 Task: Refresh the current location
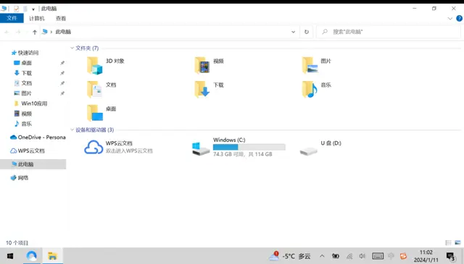point(307,32)
